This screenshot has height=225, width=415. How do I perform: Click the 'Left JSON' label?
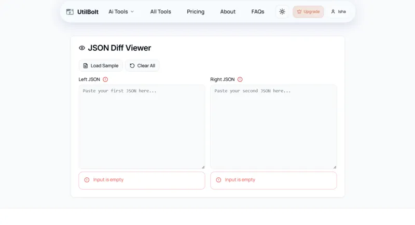point(89,79)
